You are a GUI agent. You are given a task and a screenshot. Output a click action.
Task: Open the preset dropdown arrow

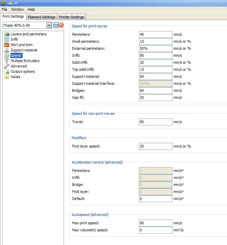tap(49, 25)
